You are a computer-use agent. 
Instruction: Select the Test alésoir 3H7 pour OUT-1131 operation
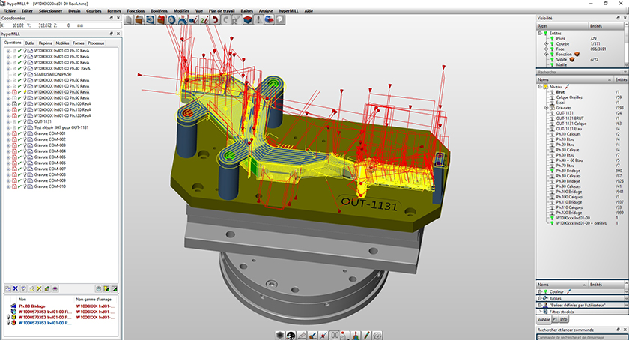[61, 127]
